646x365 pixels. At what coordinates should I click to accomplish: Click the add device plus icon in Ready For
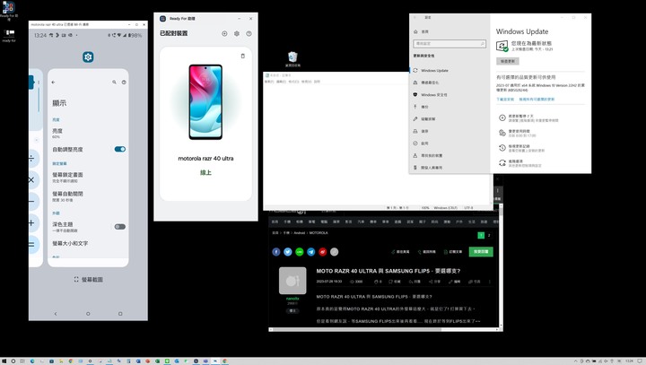[224, 33]
